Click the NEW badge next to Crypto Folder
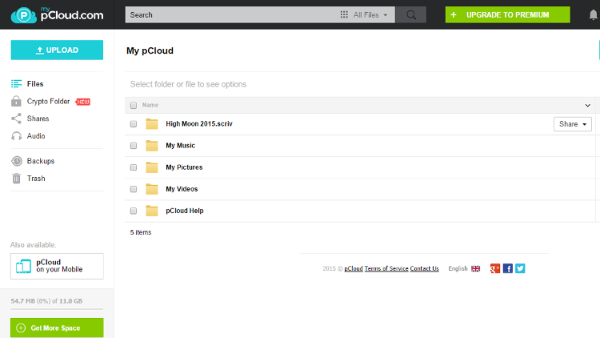 click(83, 102)
